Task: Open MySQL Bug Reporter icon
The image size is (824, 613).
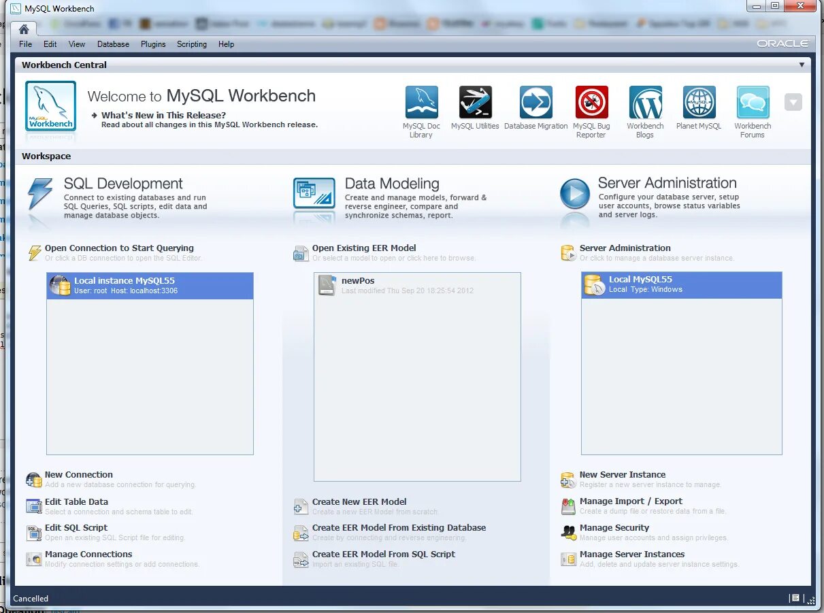Action: coord(591,103)
